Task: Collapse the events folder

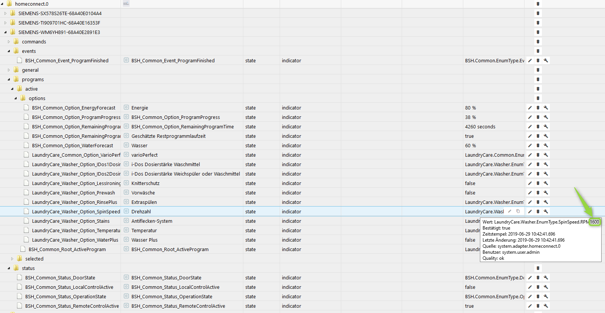Action: tap(9, 51)
